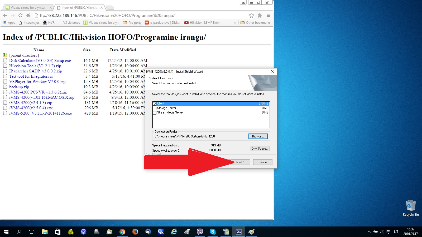Download iVMS-4200(v2.5.0.4).exe
422x237 pixels.
pyautogui.click(x=31, y=108)
